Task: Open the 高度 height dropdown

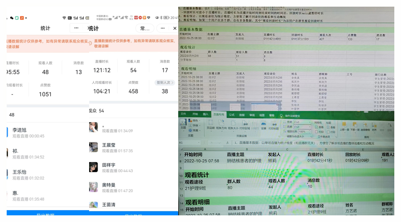Action: pyautogui.click(x=302, y=127)
